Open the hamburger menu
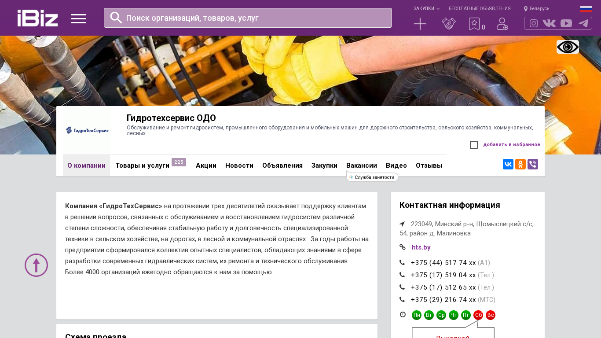Image resolution: width=601 pixels, height=338 pixels. (x=78, y=18)
